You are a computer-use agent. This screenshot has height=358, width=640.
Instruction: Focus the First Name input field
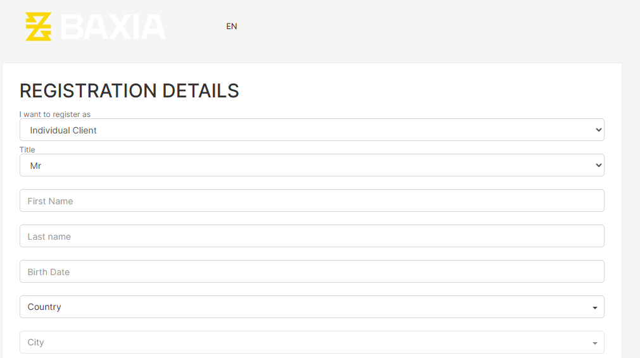click(312, 201)
